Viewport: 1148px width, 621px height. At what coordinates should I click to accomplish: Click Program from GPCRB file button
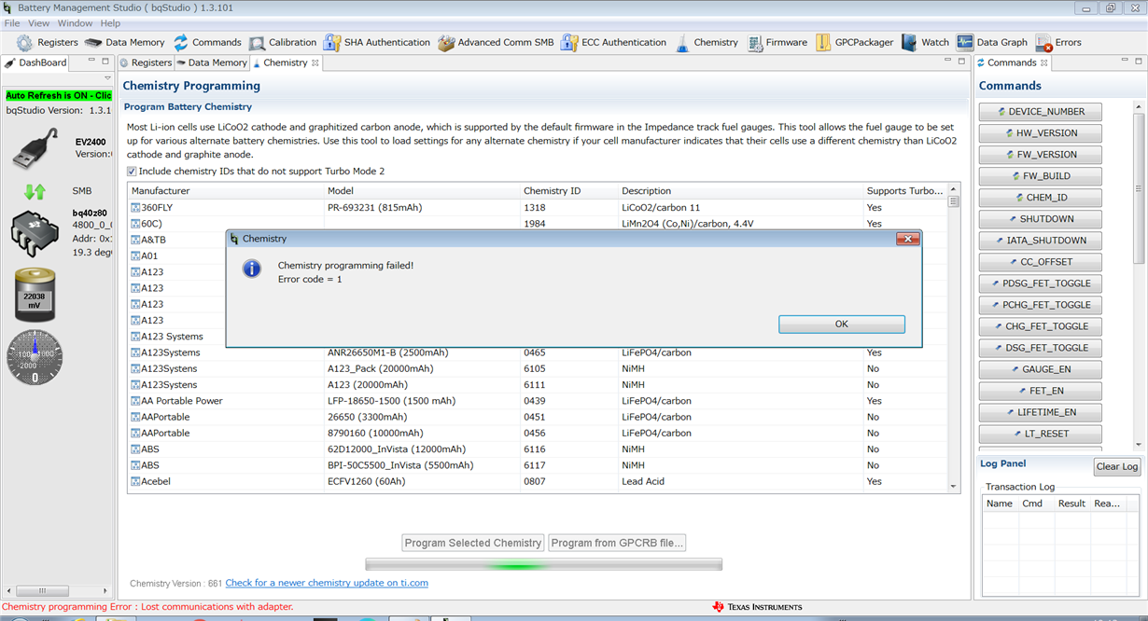click(617, 543)
